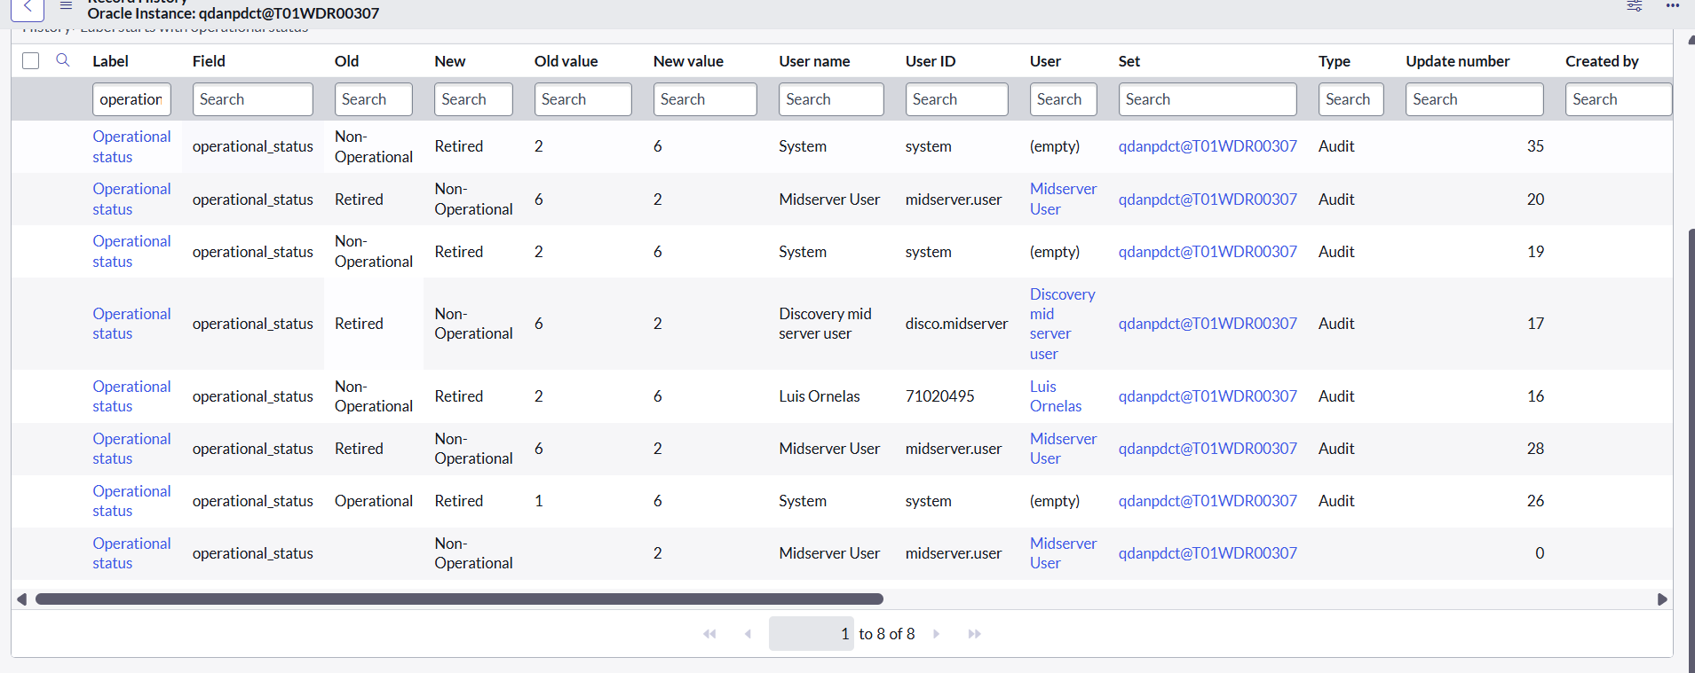Click the Label filter field containing 'operation'
The image size is (1695, 673).
point(131,99)
